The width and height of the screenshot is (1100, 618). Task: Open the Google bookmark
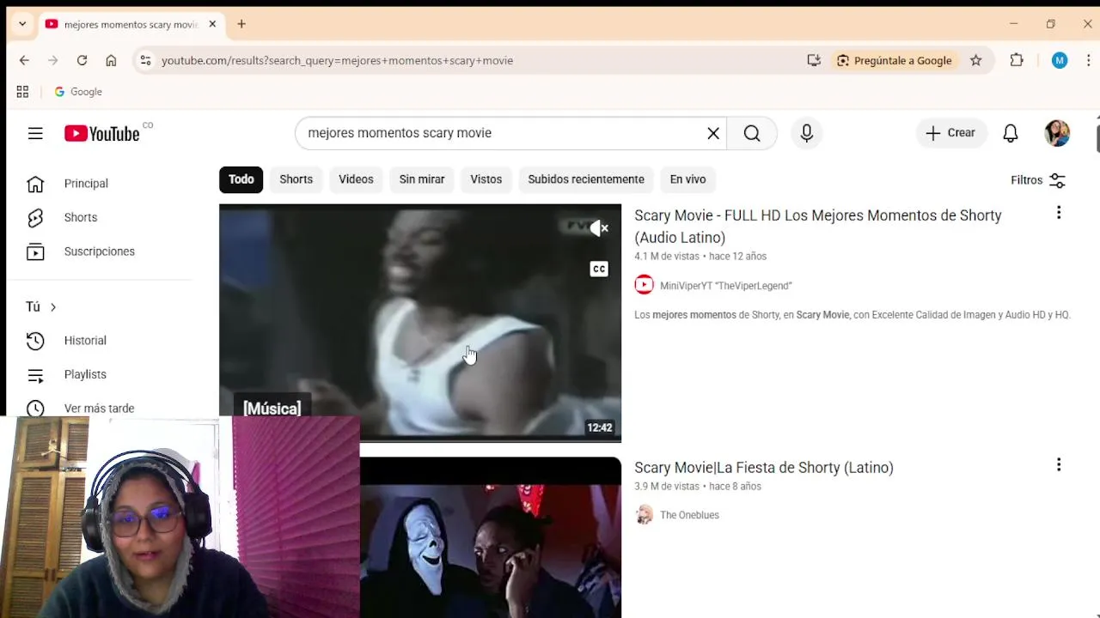pyautogui.click(x=78, y=92)
